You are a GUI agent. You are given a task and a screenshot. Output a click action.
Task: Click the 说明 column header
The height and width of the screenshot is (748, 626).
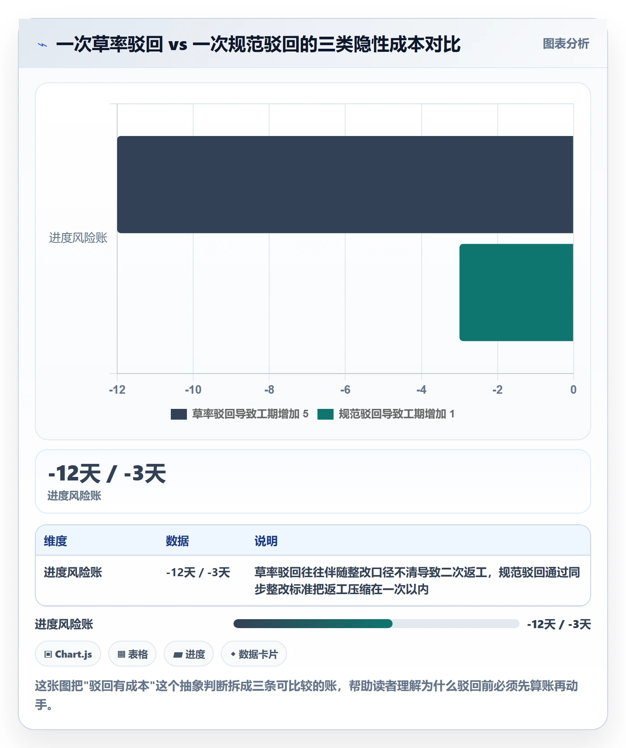266,541
